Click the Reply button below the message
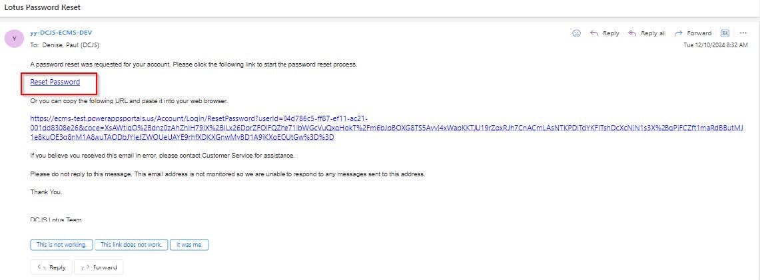760x280 pixels. click(x=51, y=267)
